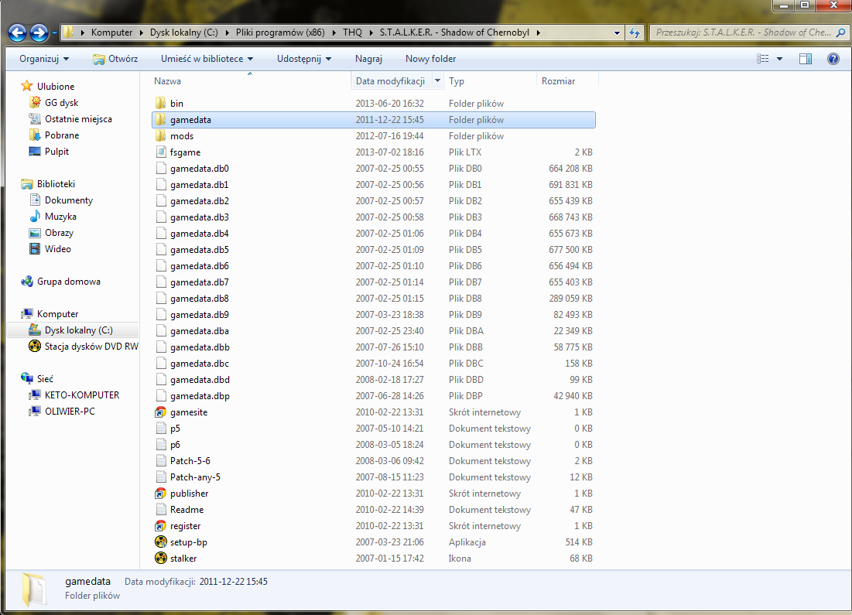Open Ostatnie miejsca in sidebar

tap(78, 119)
